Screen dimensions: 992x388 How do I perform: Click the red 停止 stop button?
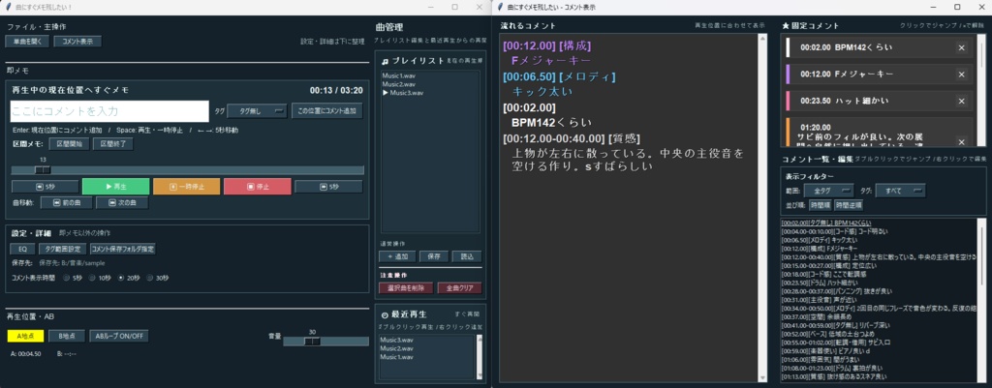pos(258,187)
